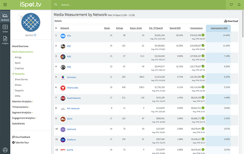Open the Univision network link
The image size is (244, 154).
(x=71, y=77)
